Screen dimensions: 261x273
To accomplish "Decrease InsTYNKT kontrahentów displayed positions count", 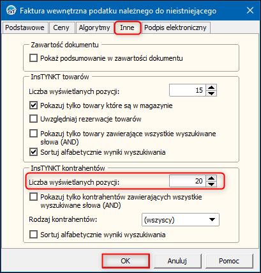I will click(211, 184).
